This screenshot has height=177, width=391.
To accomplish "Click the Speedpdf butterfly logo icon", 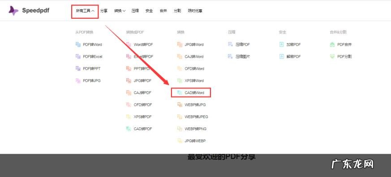I will click(x=13, y=10).
